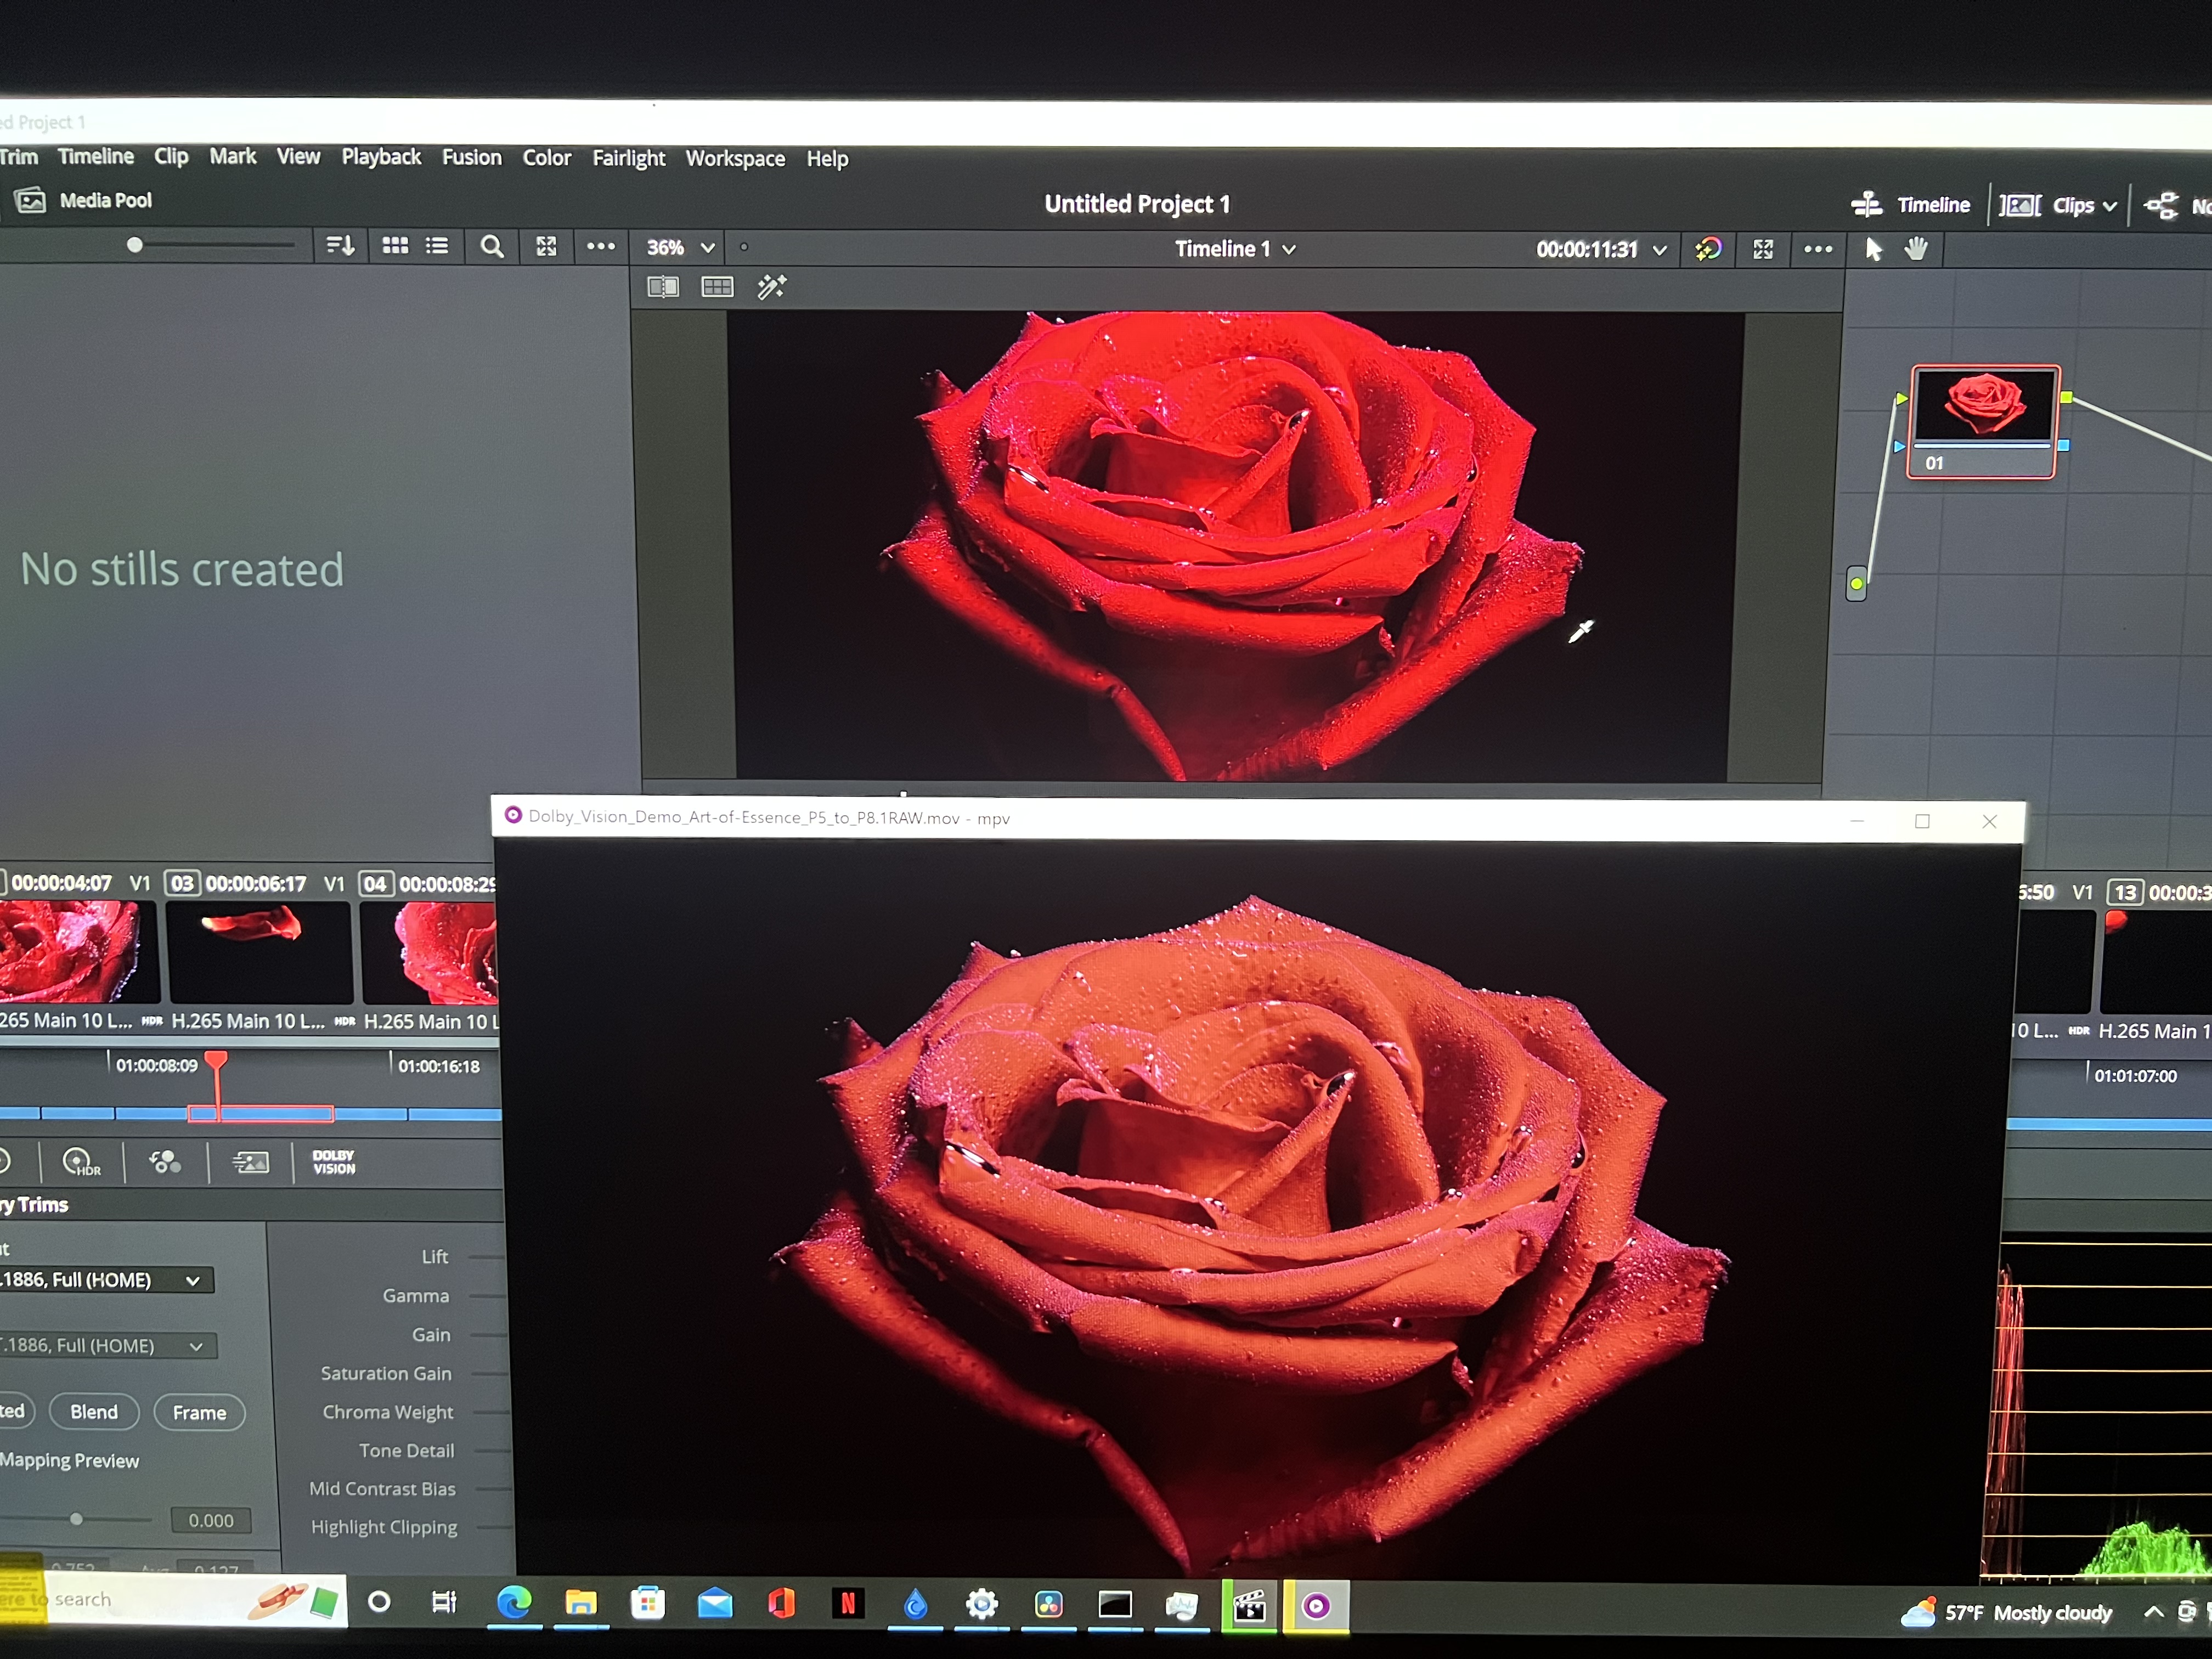This screenshot has height=1659, width=2212.
Task: Open the HDR color wheels palette
Action: 81,1161
